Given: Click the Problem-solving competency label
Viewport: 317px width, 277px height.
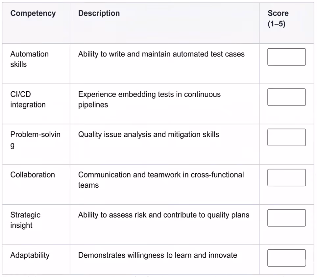Looking at the screenshot, I should pos(36,140).
